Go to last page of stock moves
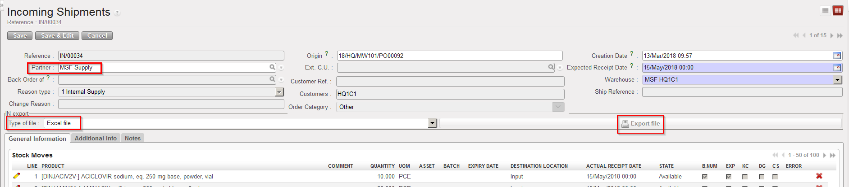 [x=832, y=155]
